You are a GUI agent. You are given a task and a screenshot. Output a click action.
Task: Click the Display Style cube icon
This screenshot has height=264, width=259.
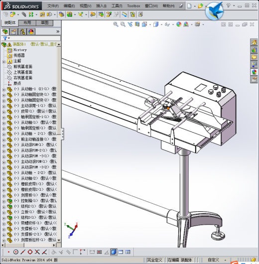pyautogui.click(x=156, y=24)
